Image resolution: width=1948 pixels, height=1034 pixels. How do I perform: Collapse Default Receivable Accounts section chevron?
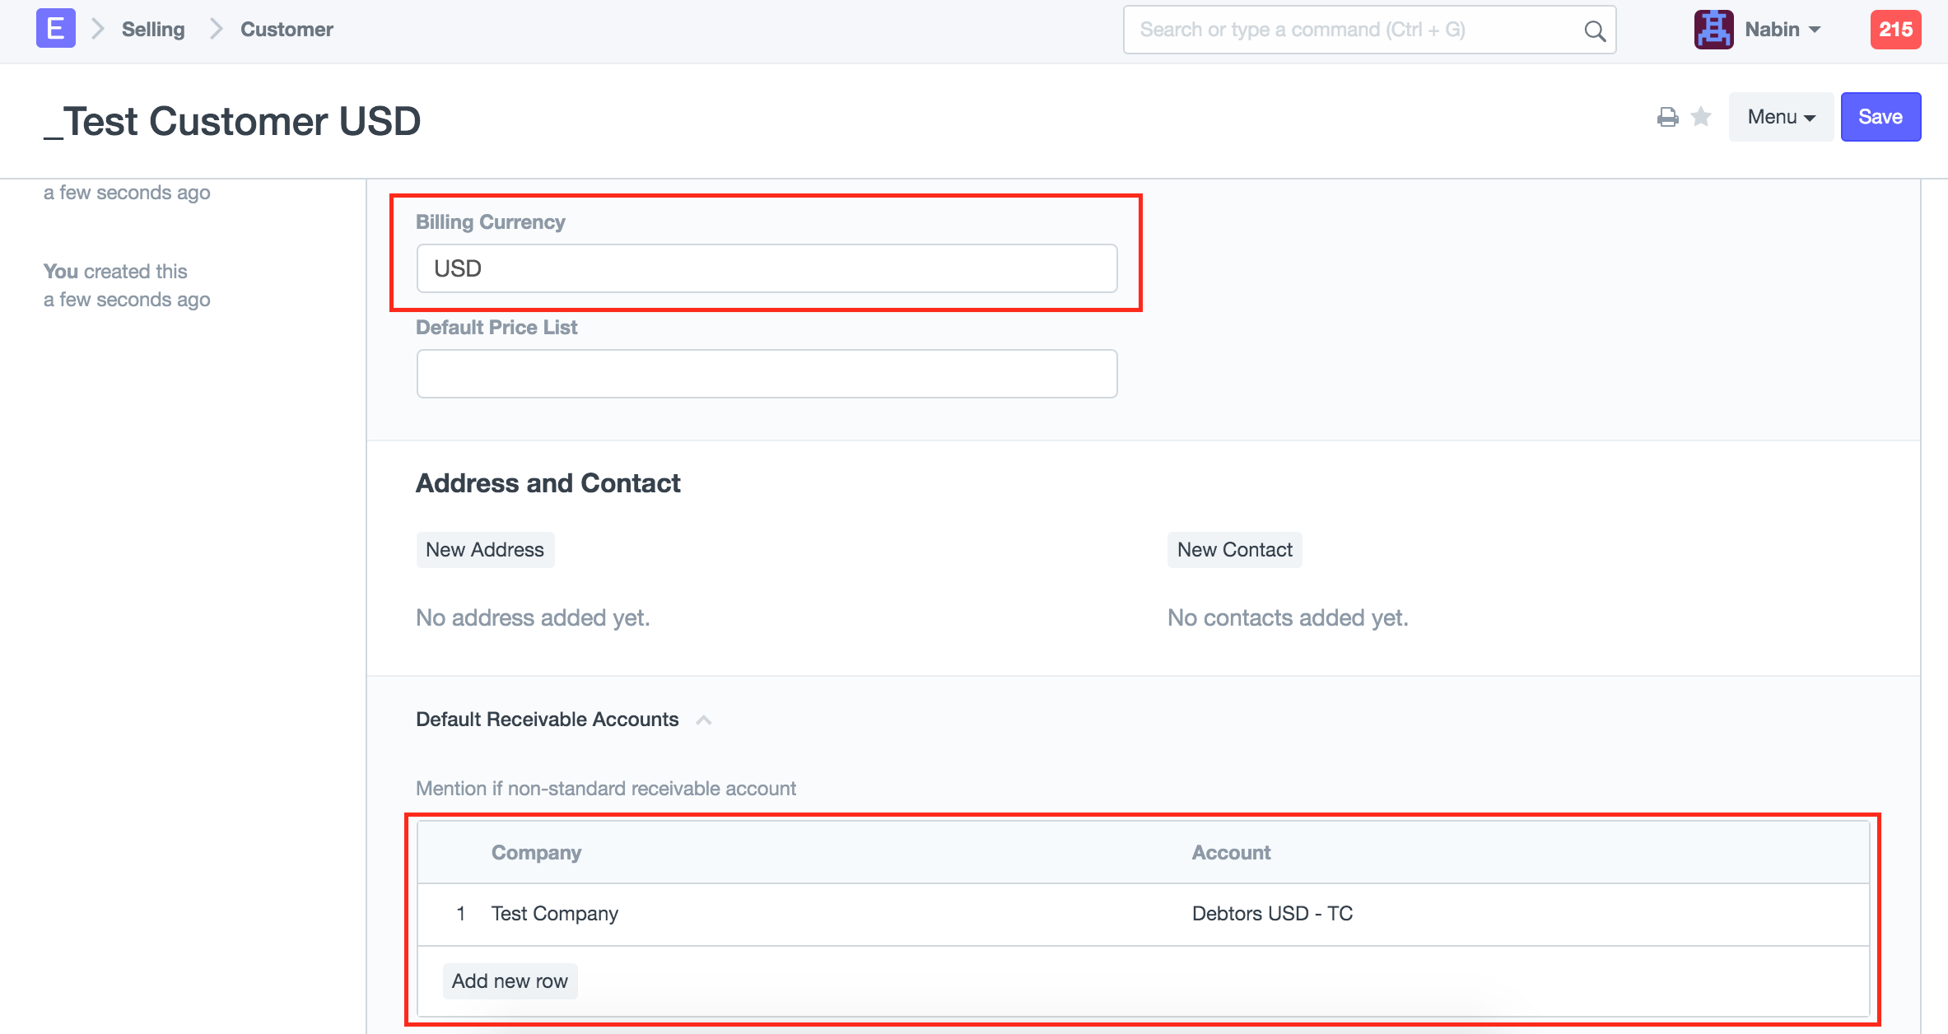point(703,720)
